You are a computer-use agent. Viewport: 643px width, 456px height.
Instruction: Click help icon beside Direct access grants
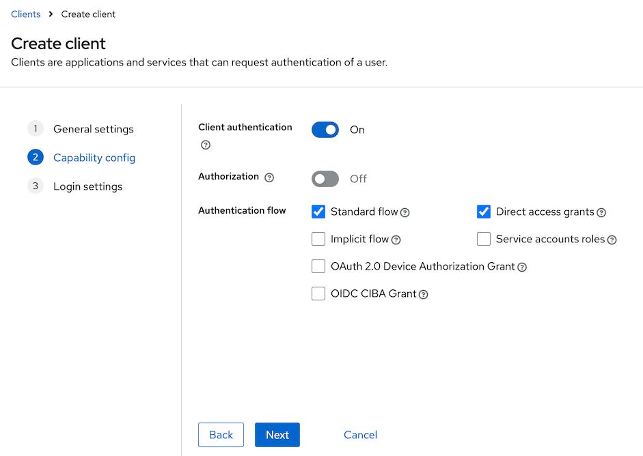tap(601, 212)
